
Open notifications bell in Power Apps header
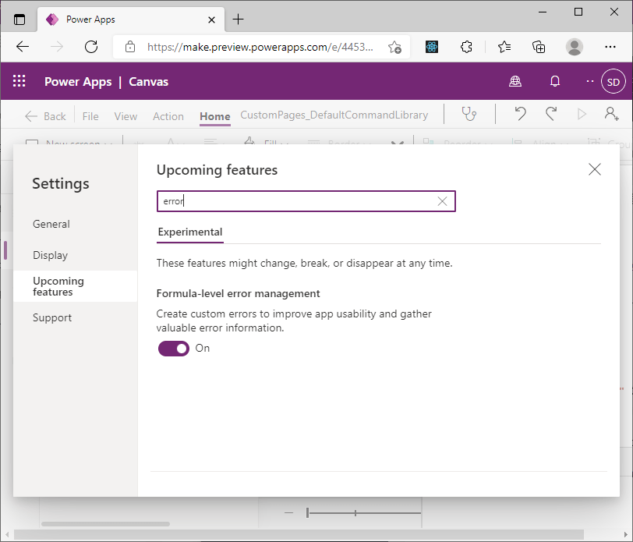tap(555, 81)
